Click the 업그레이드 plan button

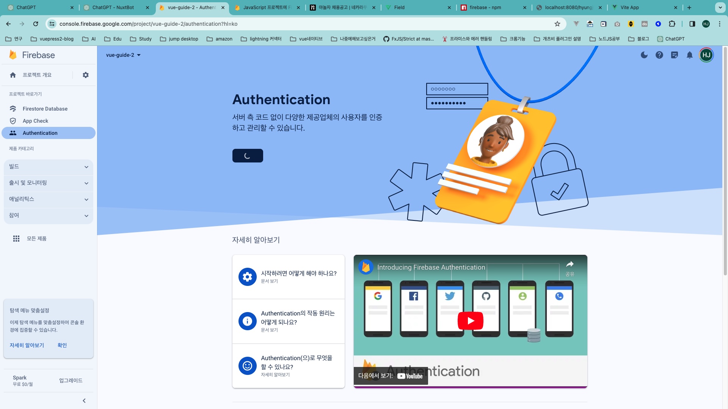tap(71, 381)
